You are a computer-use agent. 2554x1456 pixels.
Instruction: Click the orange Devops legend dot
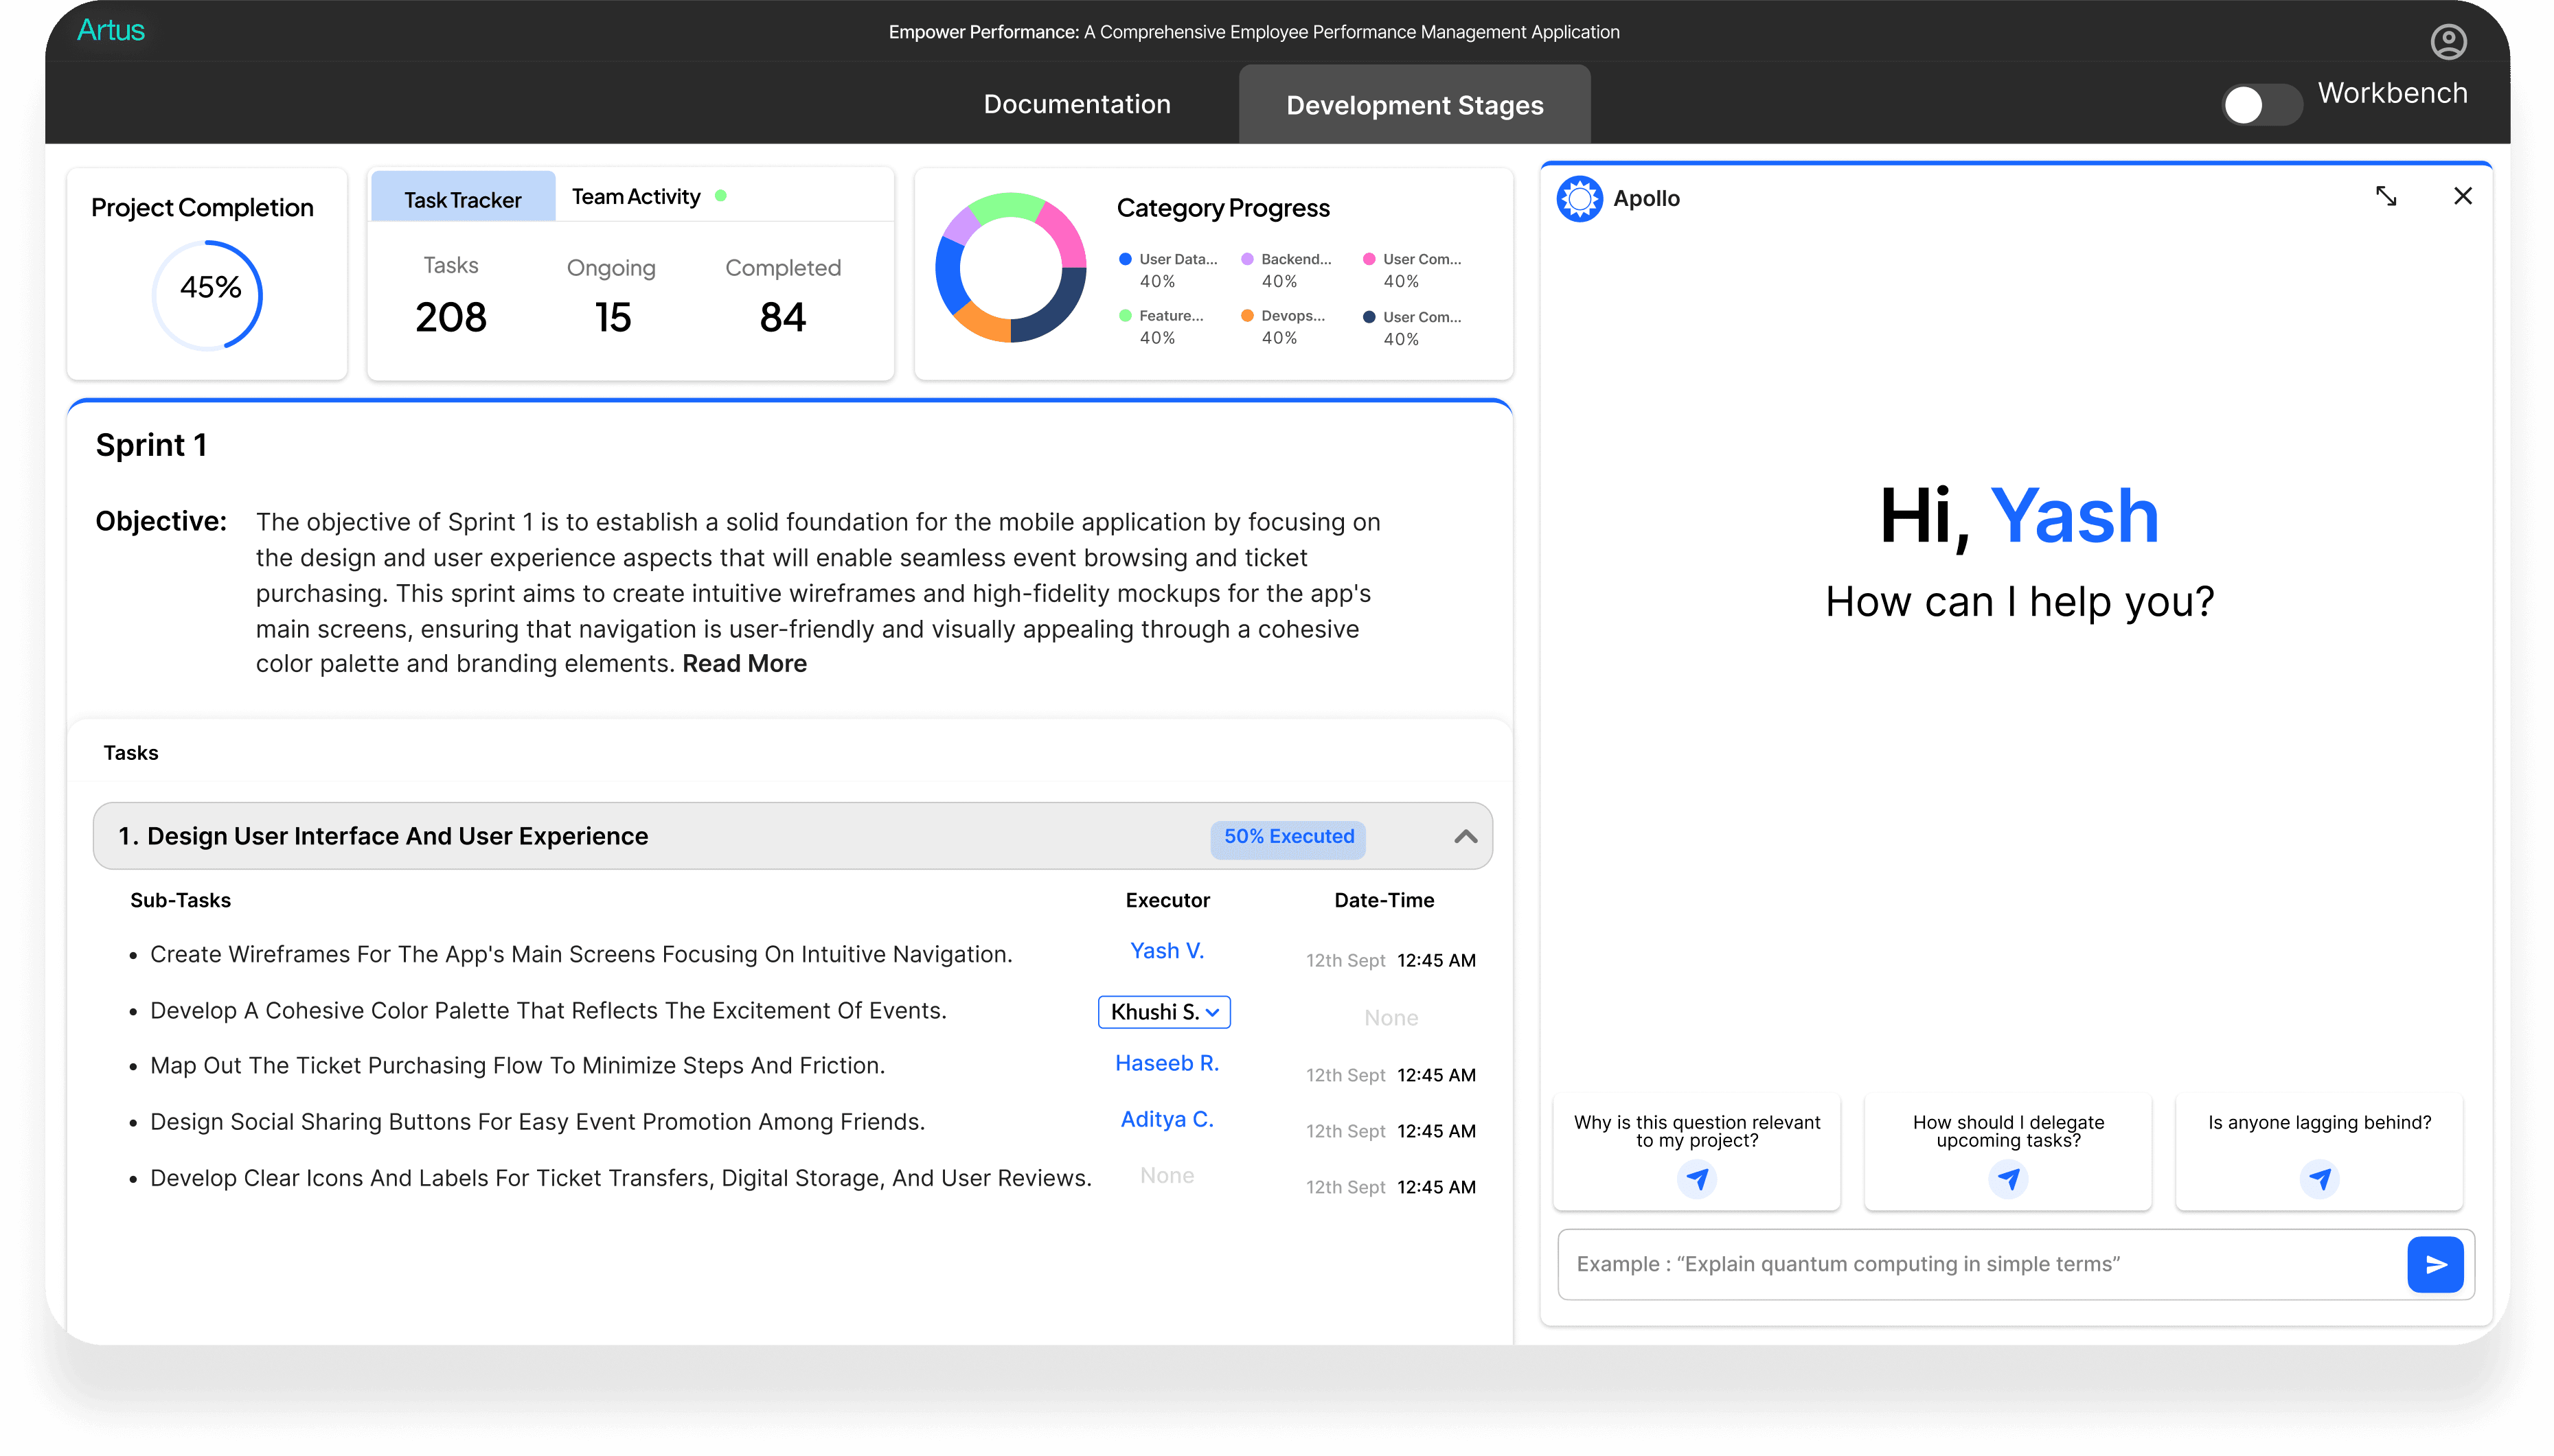[1246, 316]
